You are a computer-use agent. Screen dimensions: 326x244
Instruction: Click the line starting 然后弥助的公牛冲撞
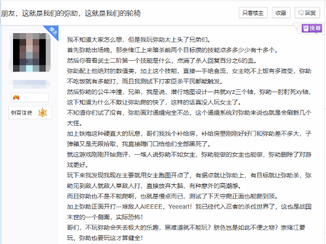pos(189,92)
